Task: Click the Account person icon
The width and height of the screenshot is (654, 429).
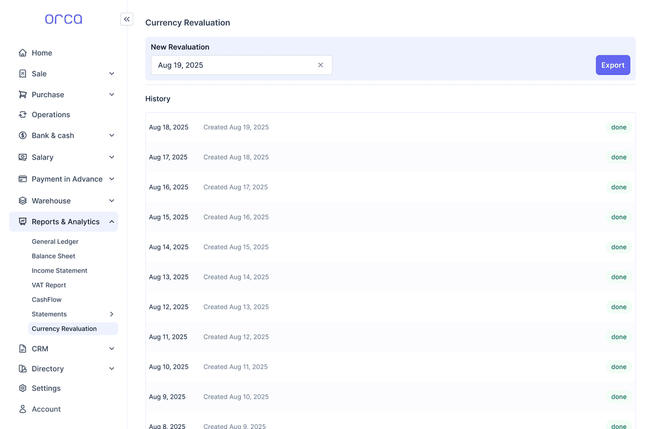Action: pos(22,409)
